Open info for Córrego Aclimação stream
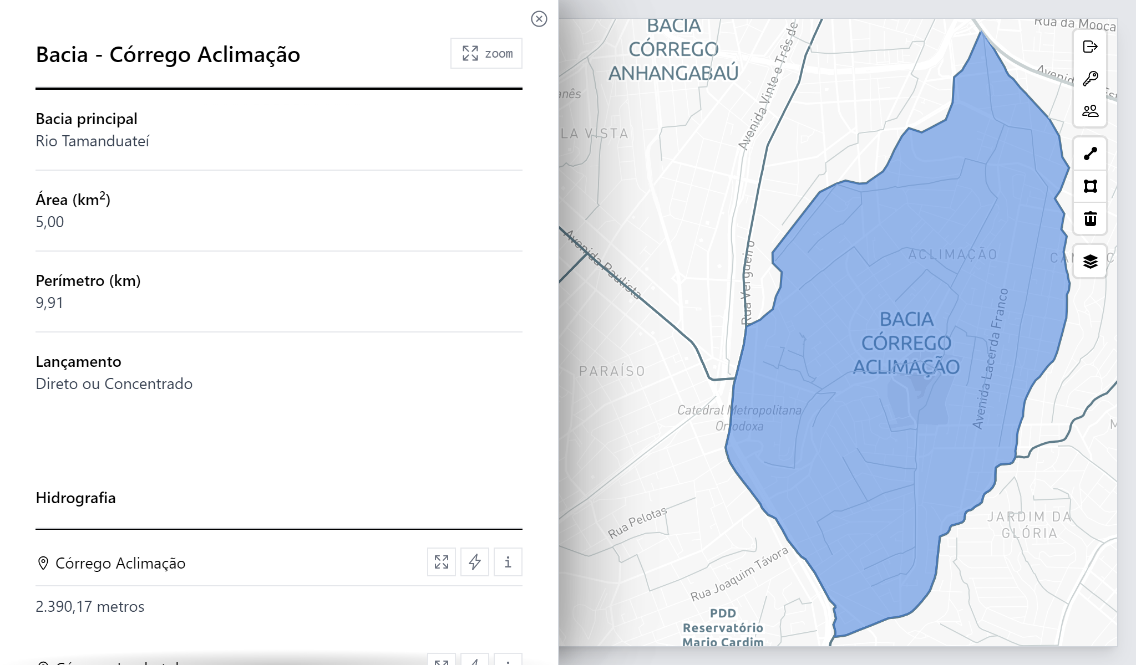1136x665 pixels. click(x=508, y=562)
